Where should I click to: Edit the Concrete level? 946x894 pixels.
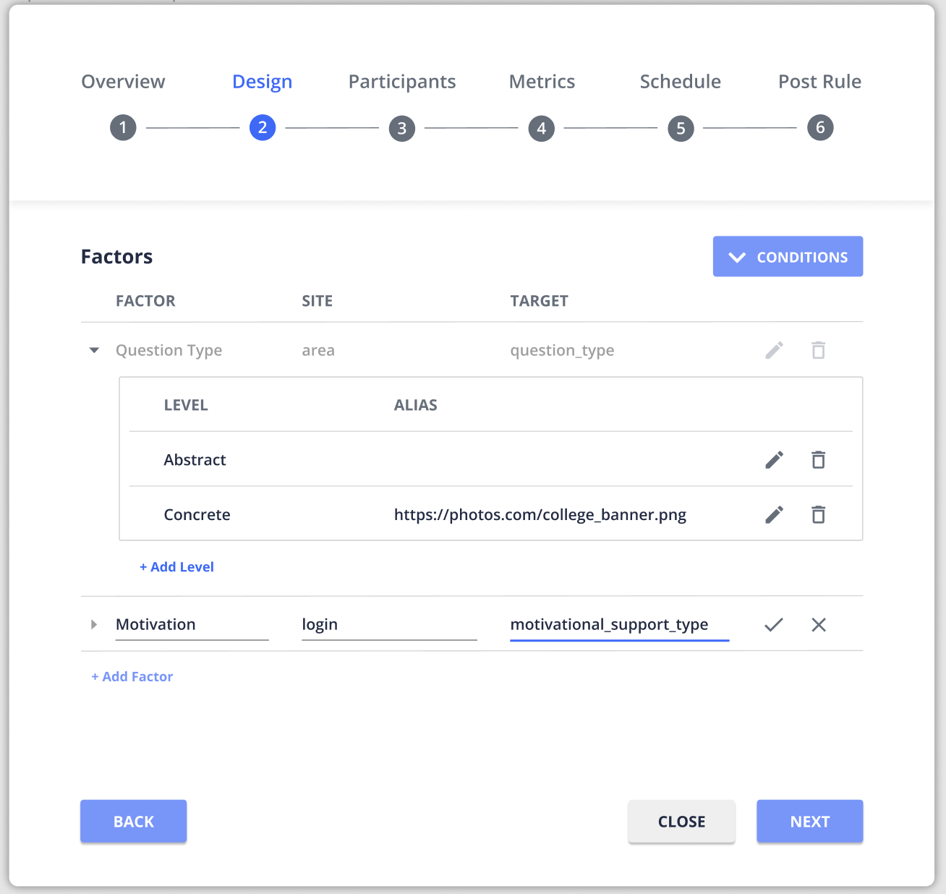coord(774,515)
